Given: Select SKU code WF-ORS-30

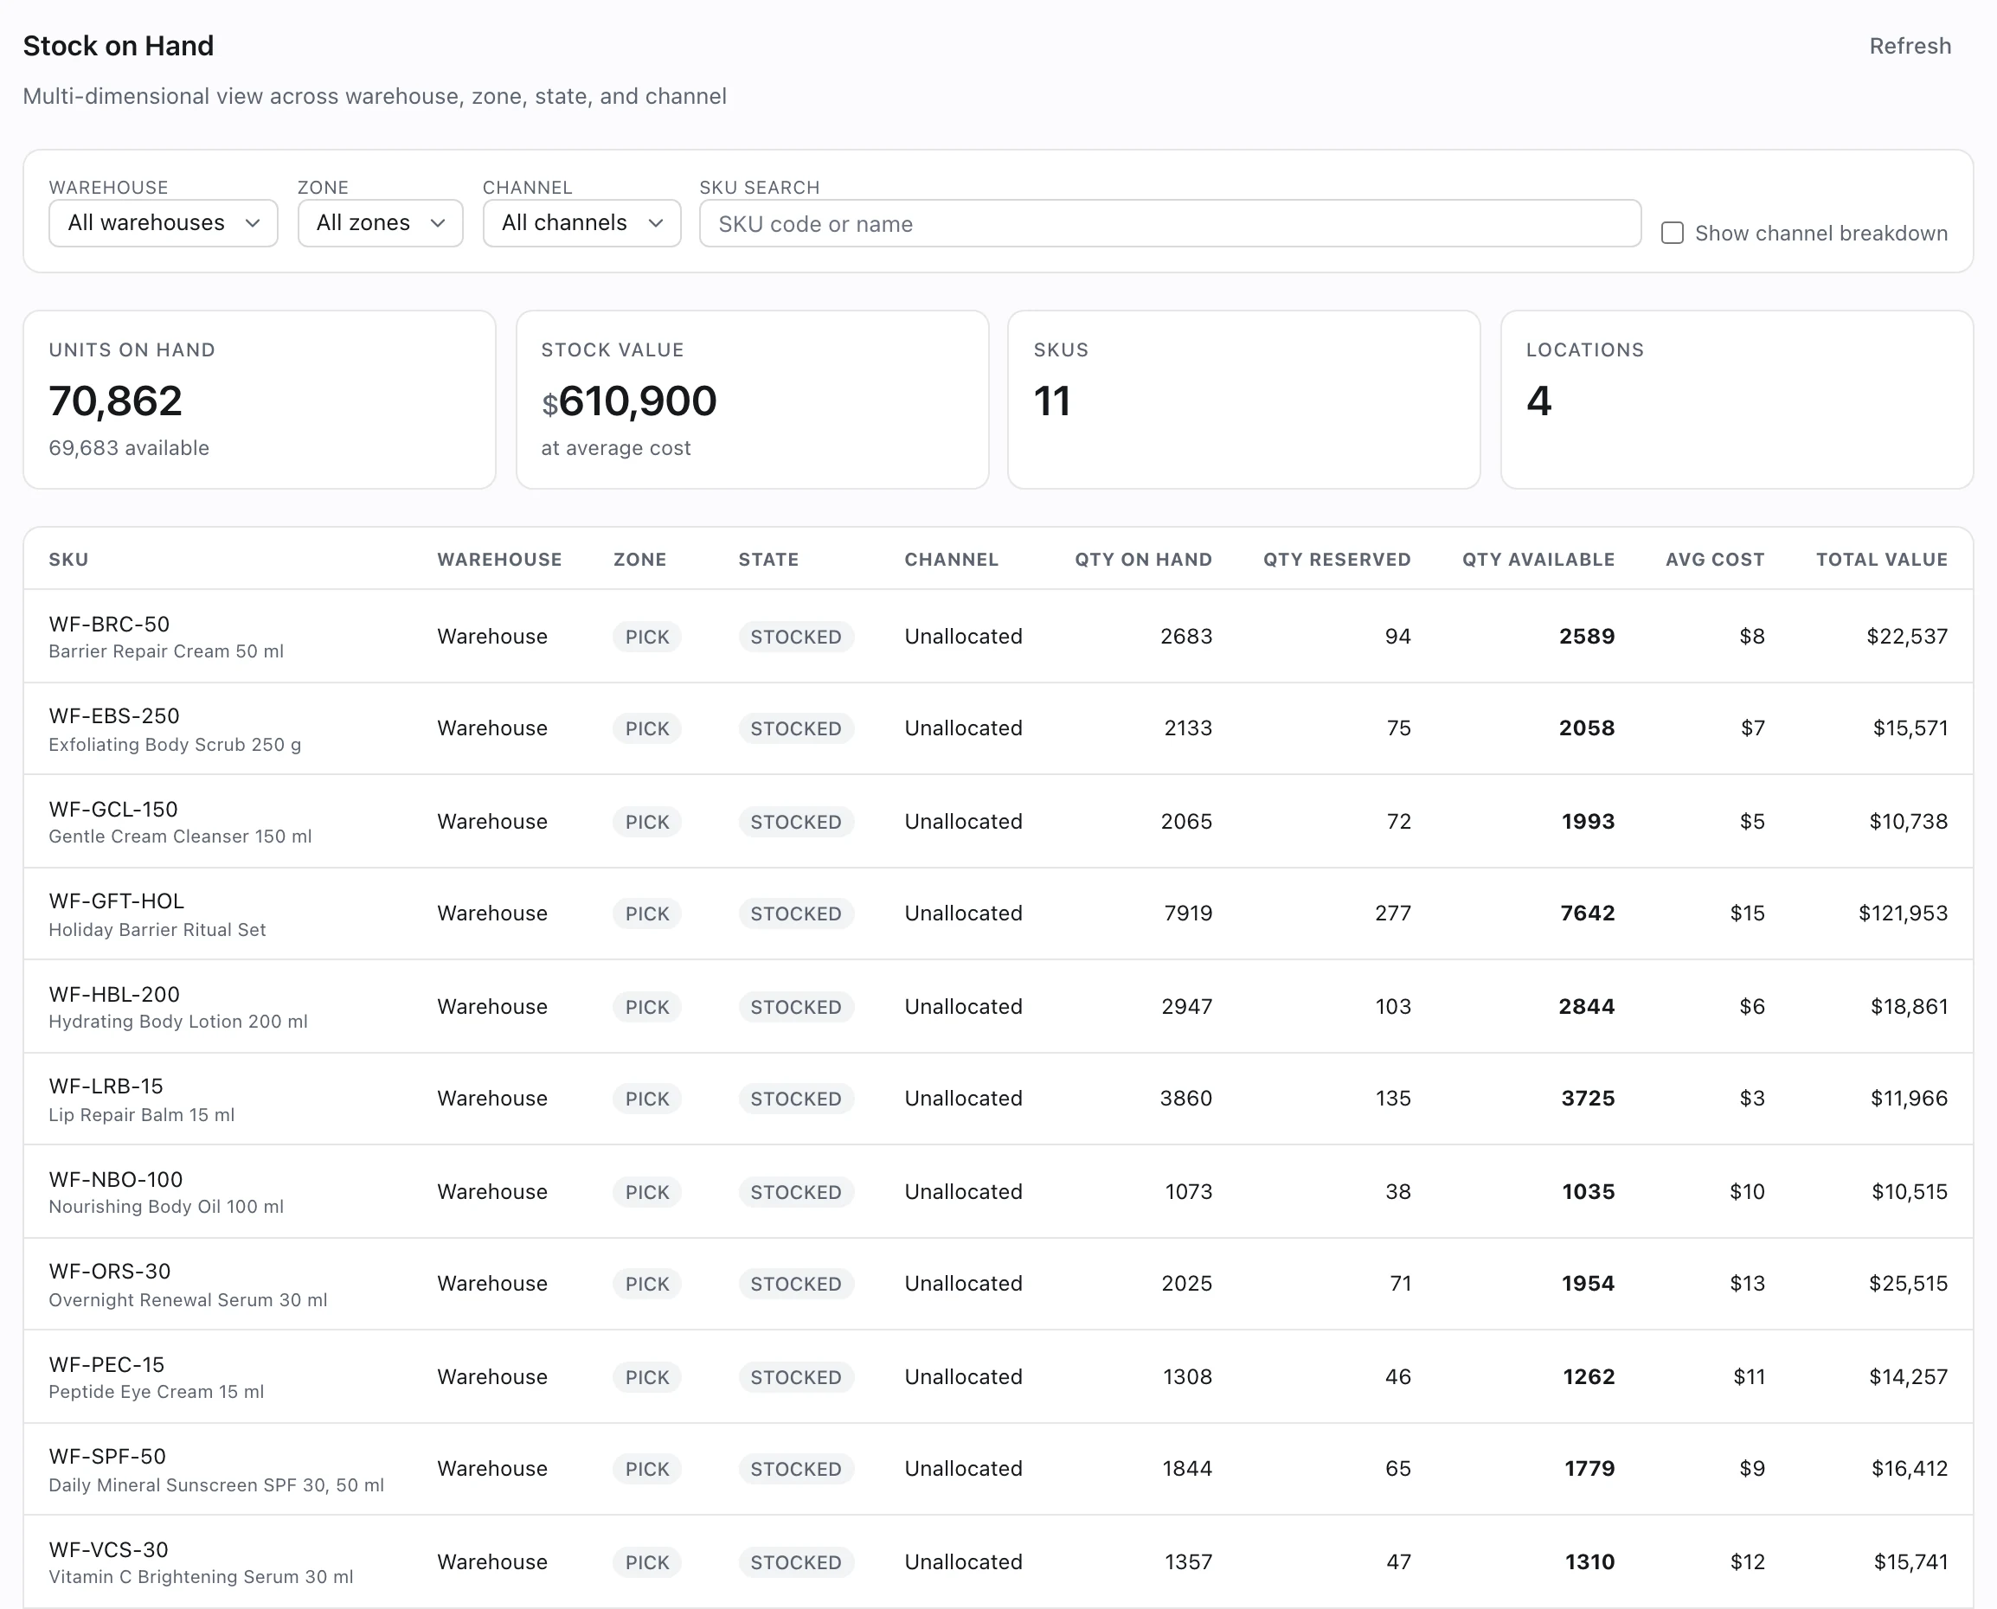Looking at the screenshot, I should [109, 1271].
